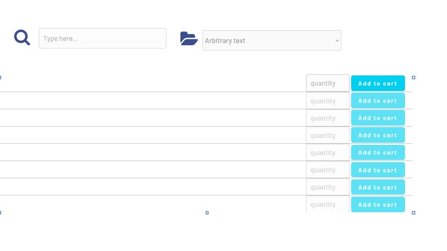Open the 'Arbitrary text' dropdown
Viewport: 447px width, 251px height.
pos(271,40)
